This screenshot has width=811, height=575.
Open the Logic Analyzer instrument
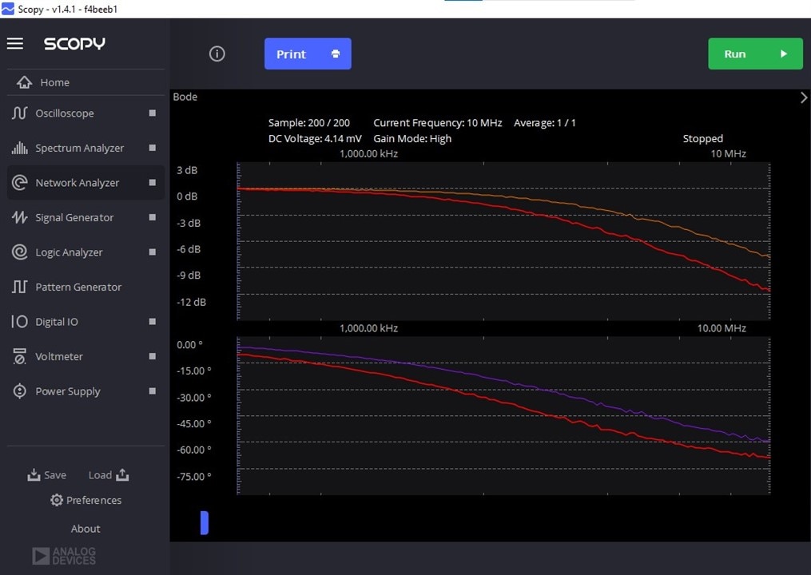pyautogui.click(x=69, y=252)
